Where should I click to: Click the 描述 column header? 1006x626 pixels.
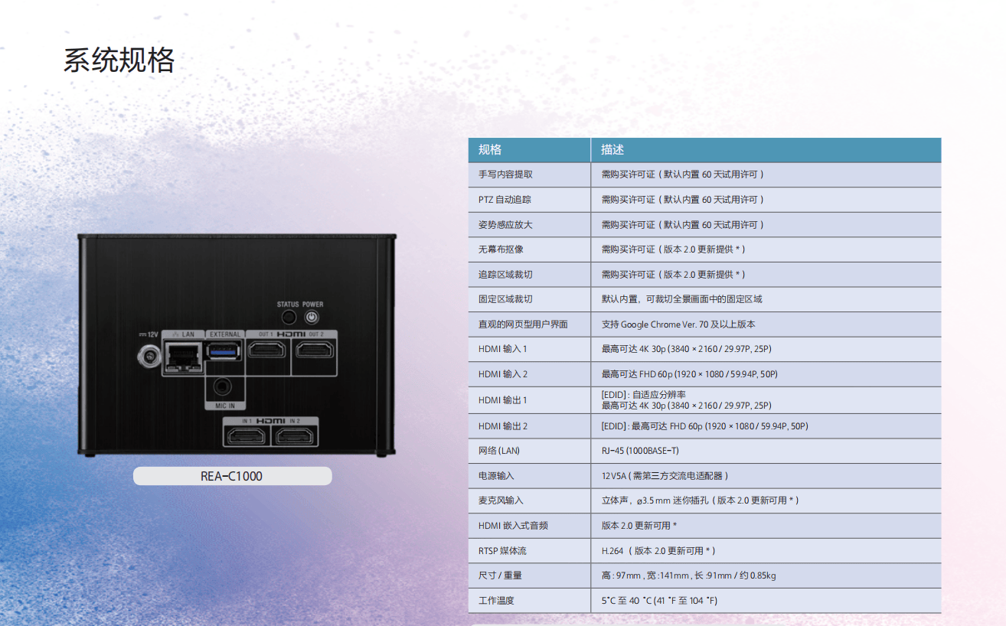tap(612, 150)
